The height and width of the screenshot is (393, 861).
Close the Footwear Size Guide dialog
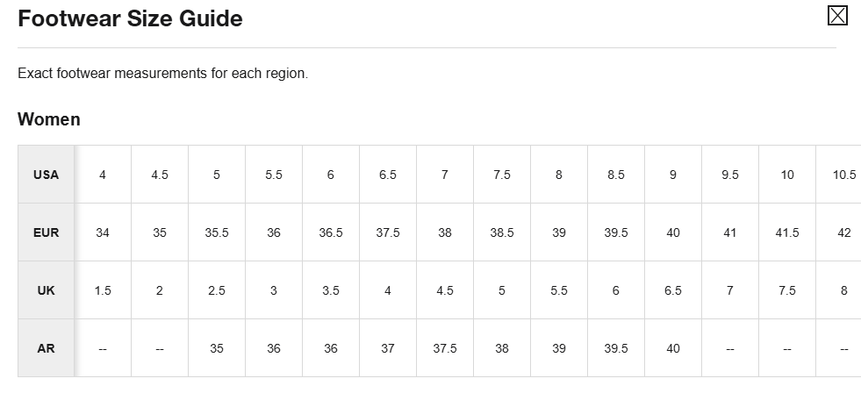837,16
